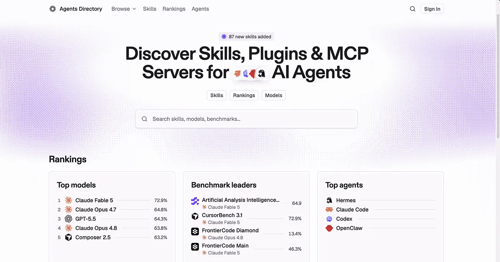Click the 72.9% score for Claude Fable 5
Image resolution: width=500 pixels, height=262 pixels.
click(x=161, y=200)
